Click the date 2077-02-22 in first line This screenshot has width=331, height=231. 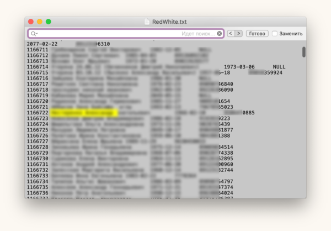click(x=41, y=43)
